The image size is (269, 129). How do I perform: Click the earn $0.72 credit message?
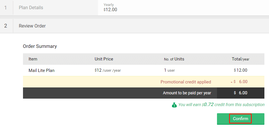pos(221,105)
